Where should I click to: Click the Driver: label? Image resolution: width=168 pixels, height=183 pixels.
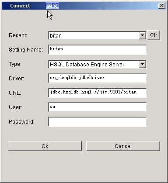tap(16, 79)
